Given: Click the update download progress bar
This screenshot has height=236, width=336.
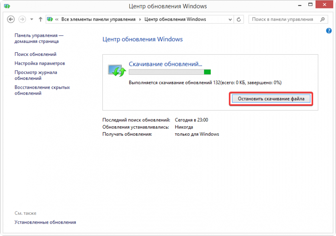Looking at the screenshot, I should [x=170, y=72].
